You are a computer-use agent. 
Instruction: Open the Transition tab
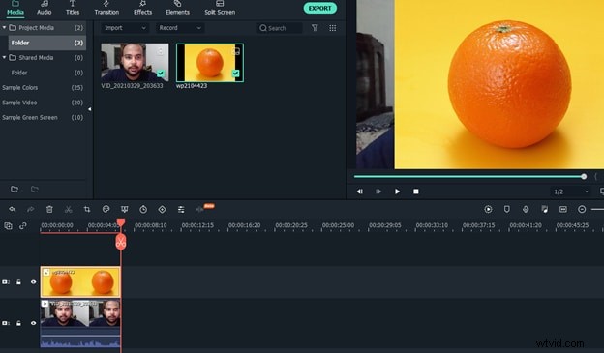(x=106, y=8)
